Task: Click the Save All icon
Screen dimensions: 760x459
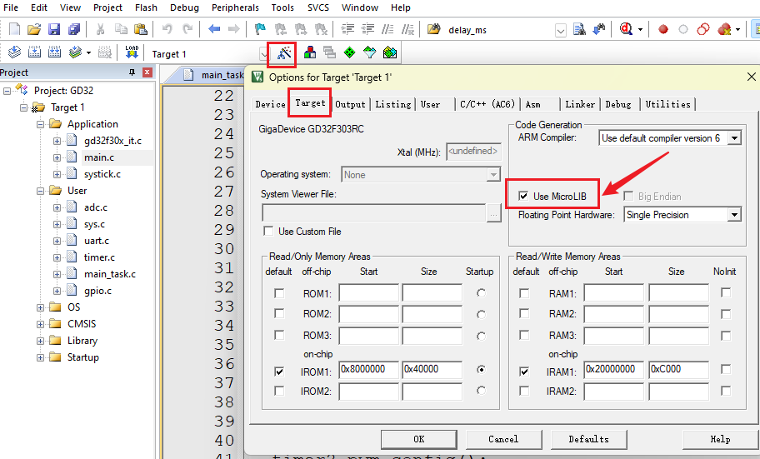Action: pyautogui.click(x=73, y=29)
